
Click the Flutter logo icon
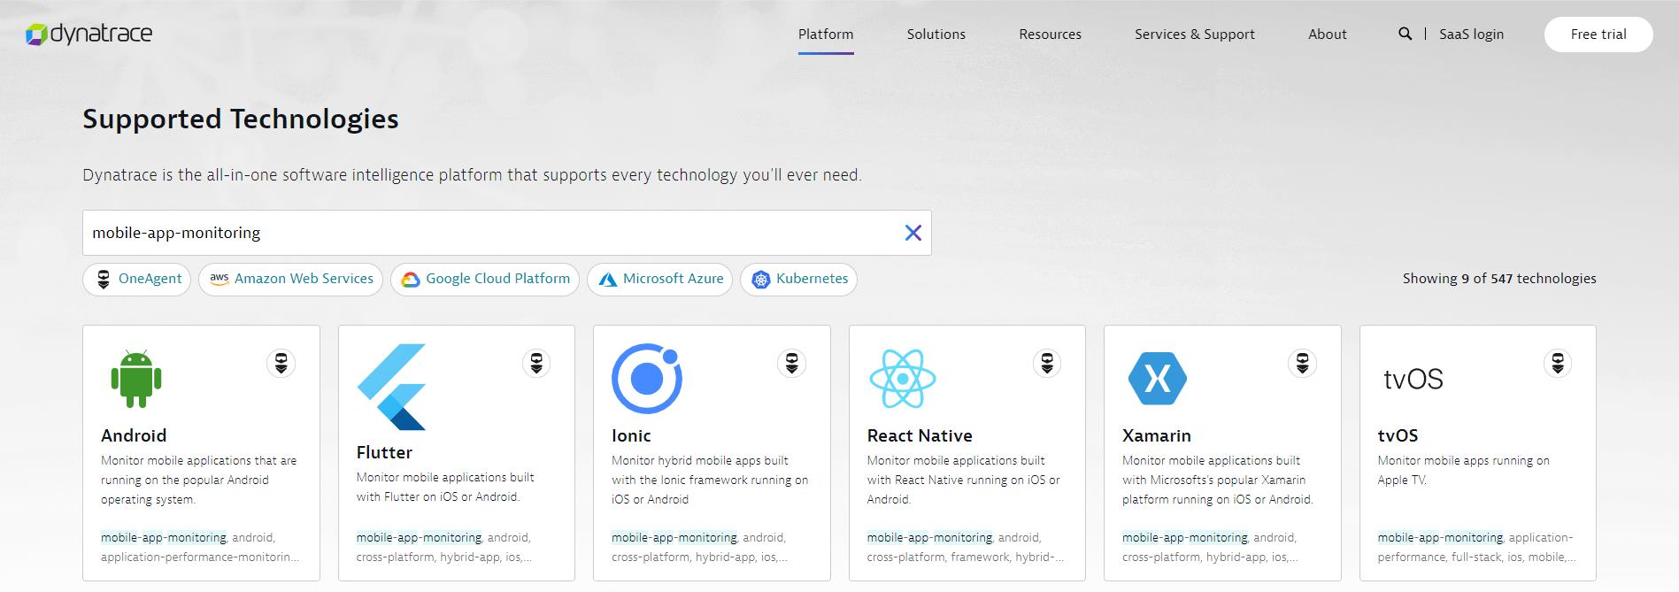coord(391,387)
